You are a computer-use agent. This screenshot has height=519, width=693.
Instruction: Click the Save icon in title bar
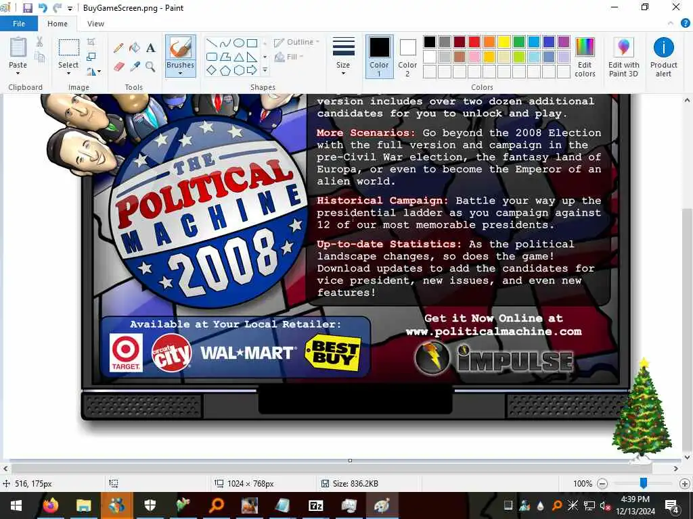click(x=28, y=8)
